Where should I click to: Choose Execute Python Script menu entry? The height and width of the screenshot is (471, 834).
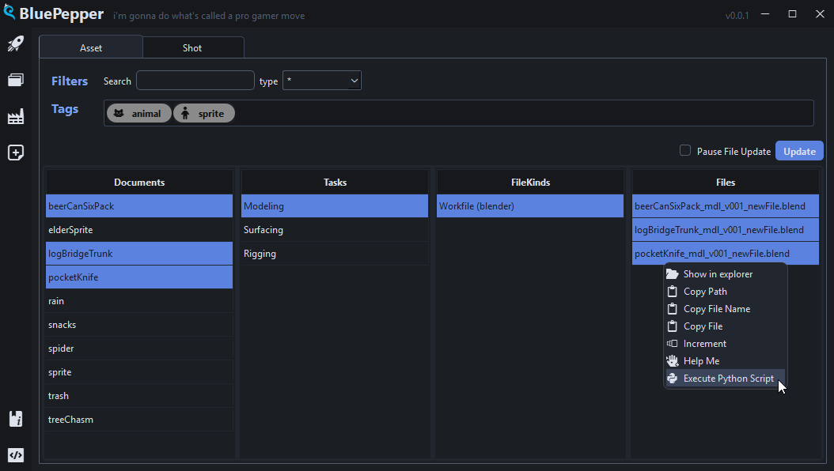tap(726, 378)
